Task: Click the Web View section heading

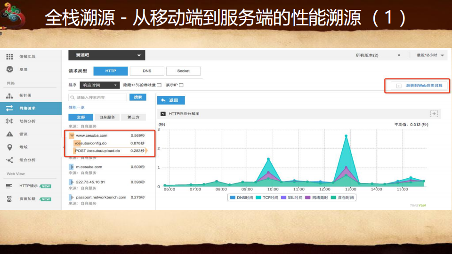Action: click(16, 174)
